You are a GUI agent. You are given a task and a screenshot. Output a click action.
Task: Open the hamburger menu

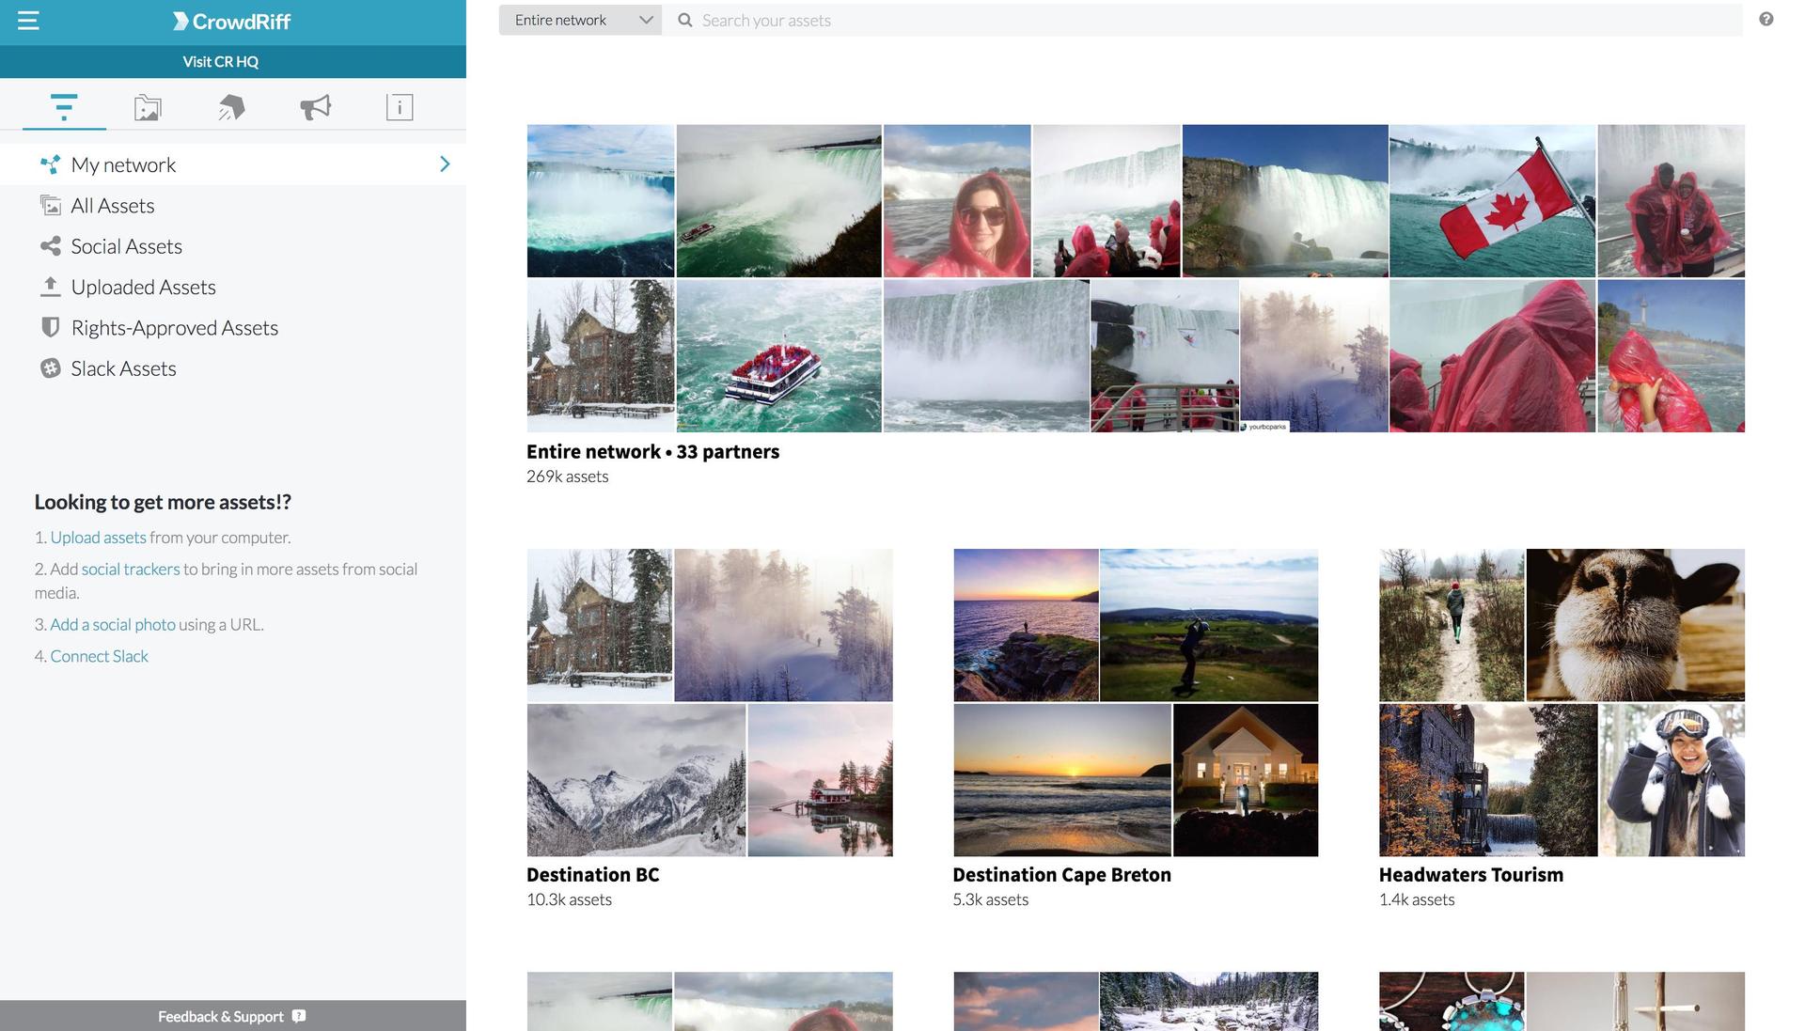click(28, 21)
